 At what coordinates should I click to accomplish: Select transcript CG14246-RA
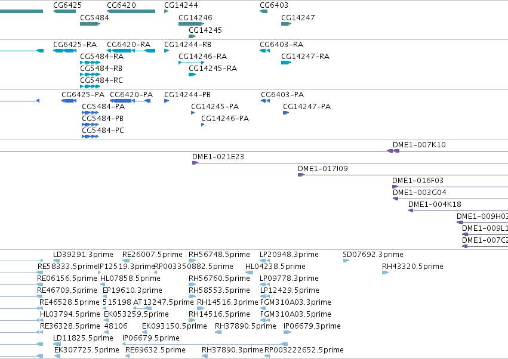click(x=203, y=57)
